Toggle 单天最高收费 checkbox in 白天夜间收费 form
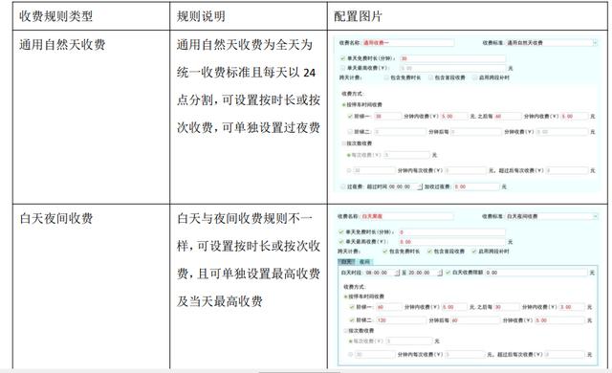 (341, 242)
